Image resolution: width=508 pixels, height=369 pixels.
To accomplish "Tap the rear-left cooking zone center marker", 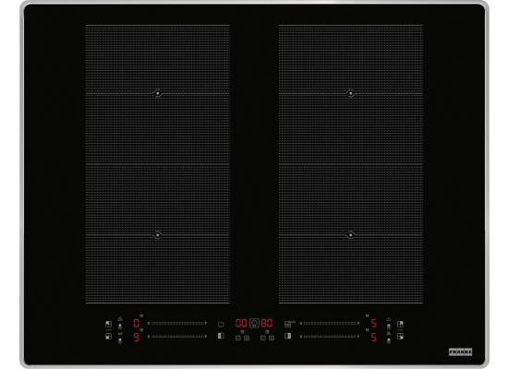I will coord(157,93).
